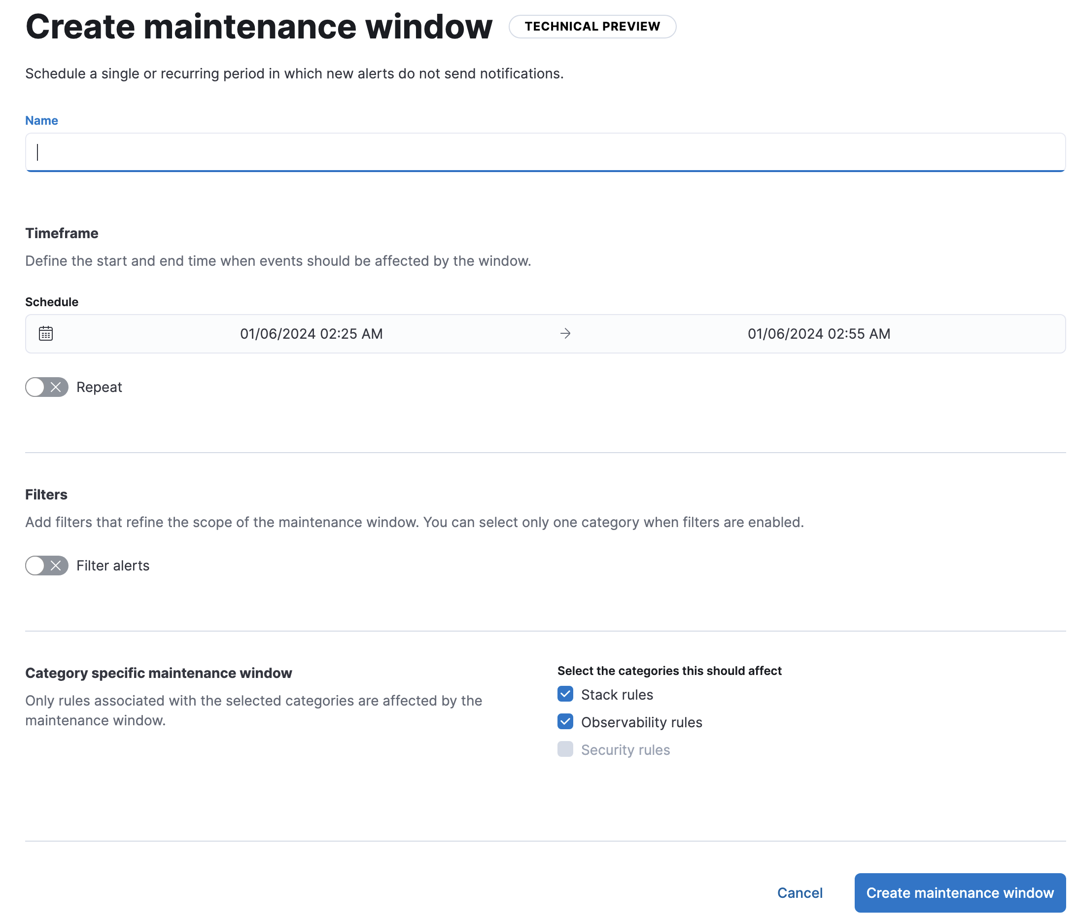Toggle the Filter alerts switch on
This screenshot has height=922, width=1076.
(x=47, y=565)
